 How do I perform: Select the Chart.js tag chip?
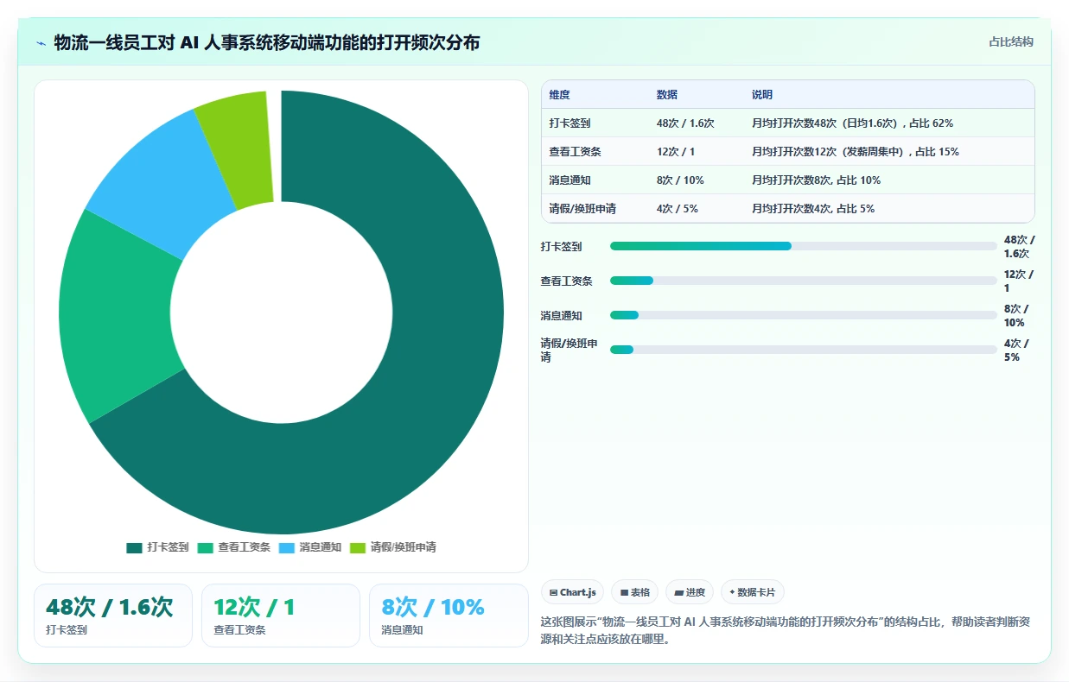coord(573,592)
